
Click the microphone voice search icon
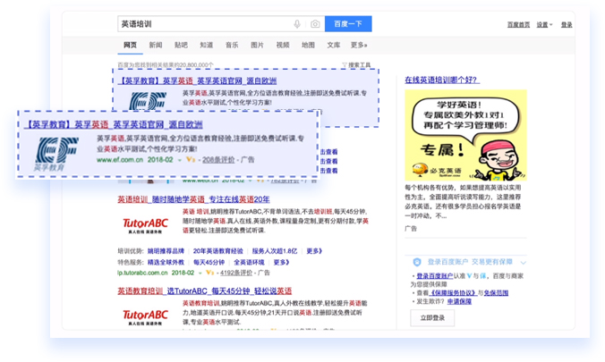tap(297, 24)
